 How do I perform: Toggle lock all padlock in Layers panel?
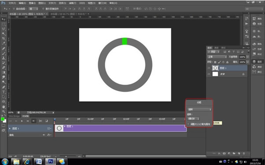228,62
